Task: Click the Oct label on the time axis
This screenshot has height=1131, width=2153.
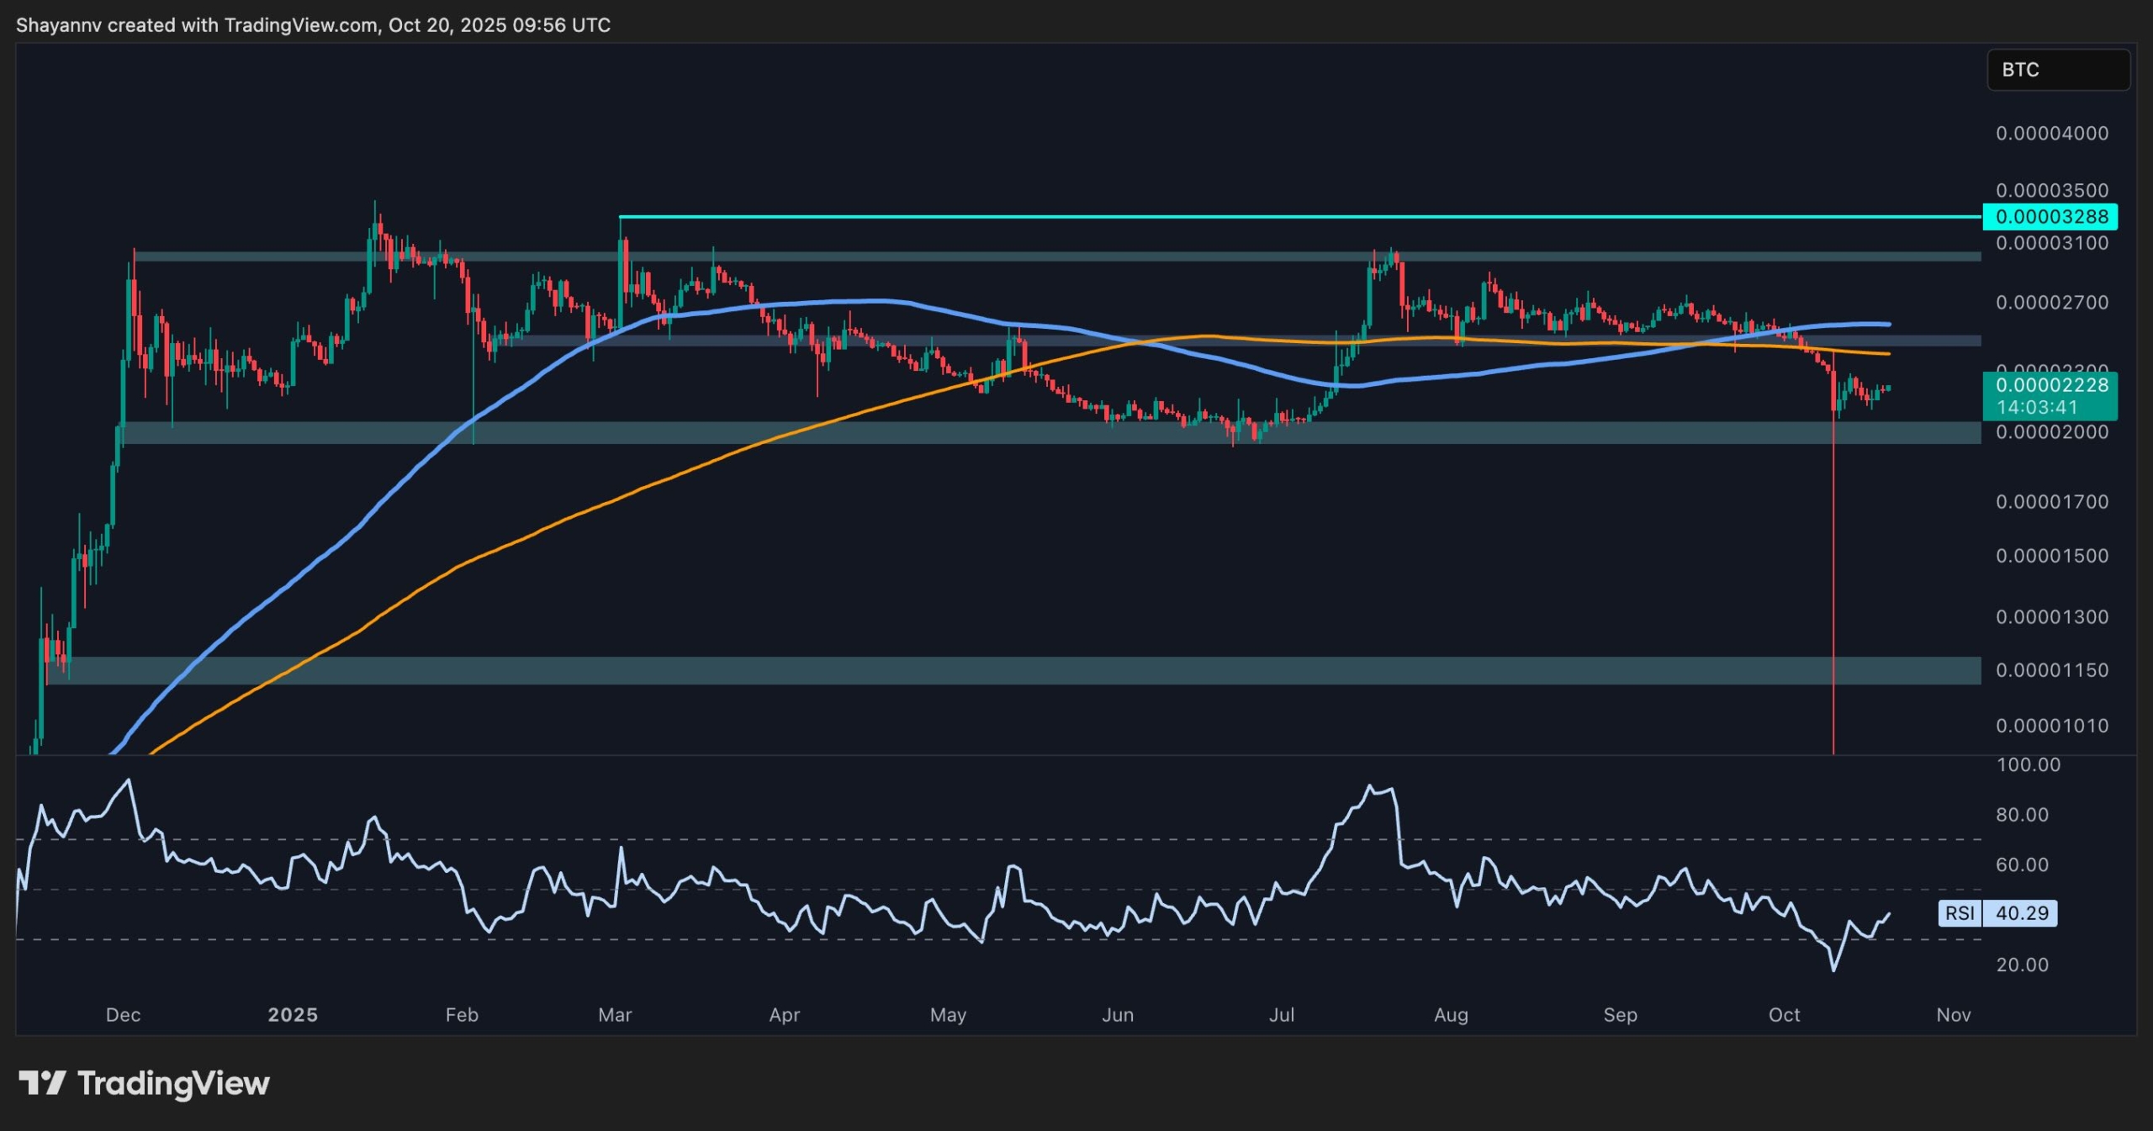Action: point(1784,1015)
